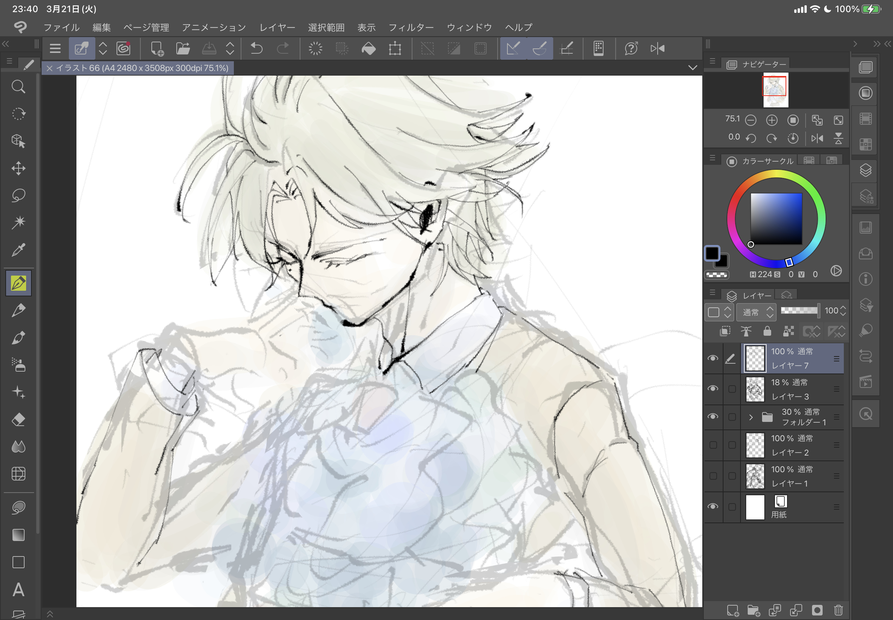Open the レイヤー menu

tap(277, 28)
